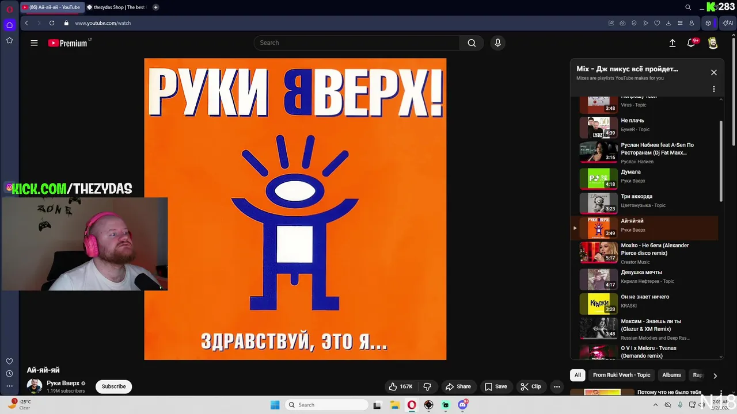737x414 pixels.
Task: Close the Mix playlist panel
Action: pos(713,72)
